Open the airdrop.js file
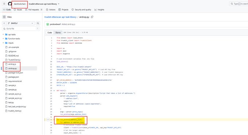Screen dimensions: 248x135 point(12,64)
